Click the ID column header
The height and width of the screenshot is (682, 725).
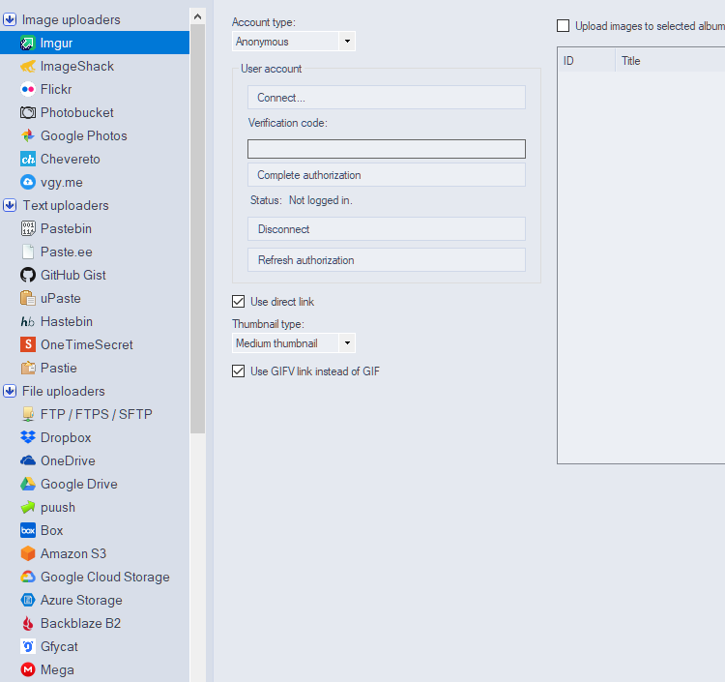click(587, 61)
